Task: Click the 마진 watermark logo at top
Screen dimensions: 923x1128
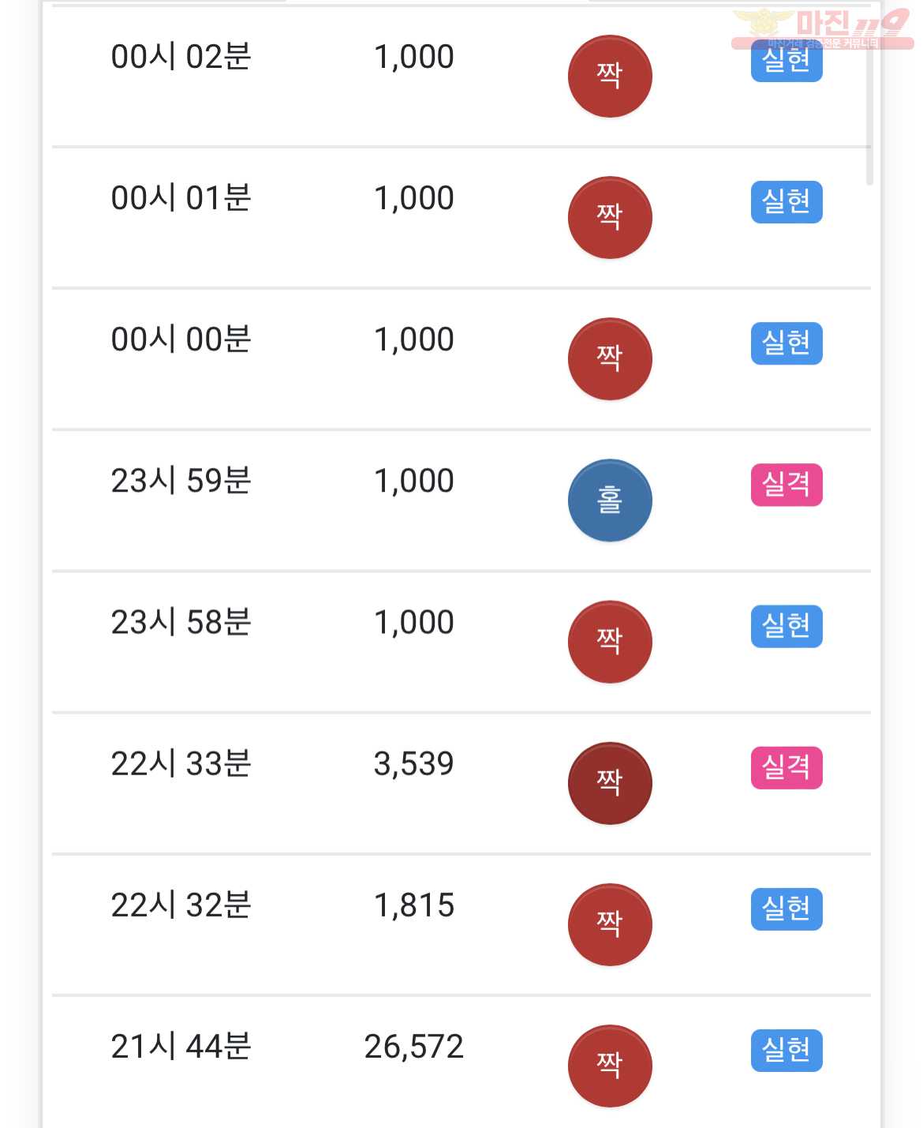Action: click(822, 29)
